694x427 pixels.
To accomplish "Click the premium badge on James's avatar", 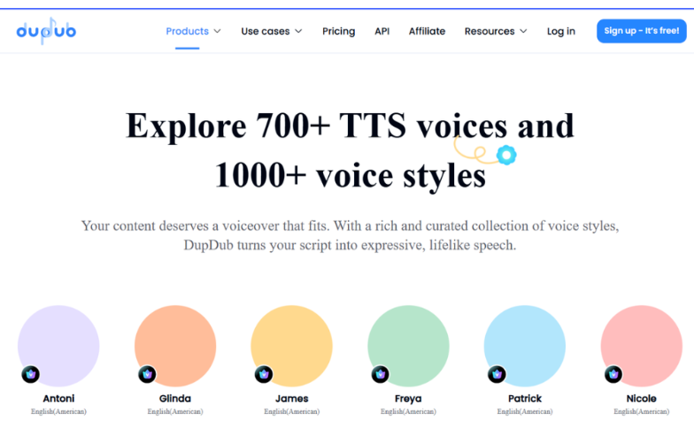I will click(264, 374).
